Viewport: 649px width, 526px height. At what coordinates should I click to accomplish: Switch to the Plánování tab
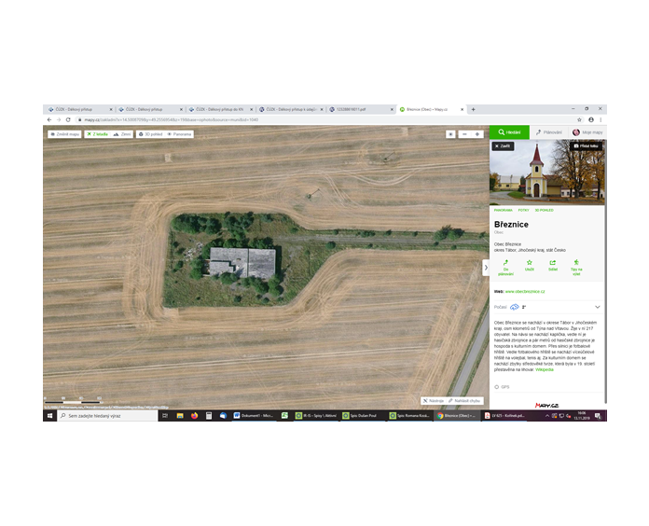click(548, 132)
